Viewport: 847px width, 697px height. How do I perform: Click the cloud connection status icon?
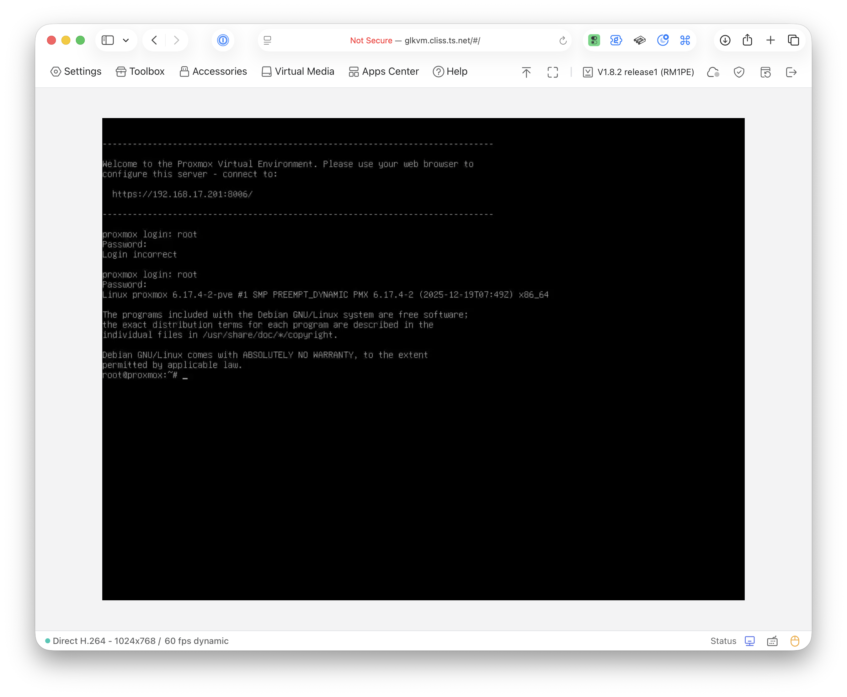(713, 72)
